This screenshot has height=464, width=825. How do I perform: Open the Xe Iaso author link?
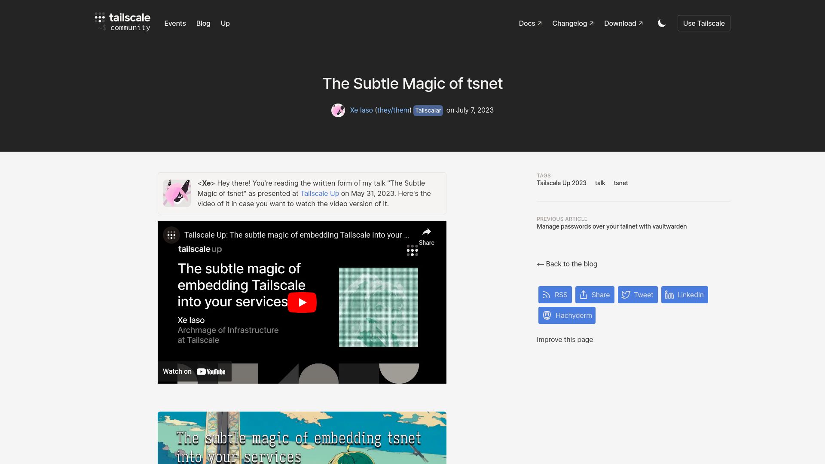tap(361, 110)
